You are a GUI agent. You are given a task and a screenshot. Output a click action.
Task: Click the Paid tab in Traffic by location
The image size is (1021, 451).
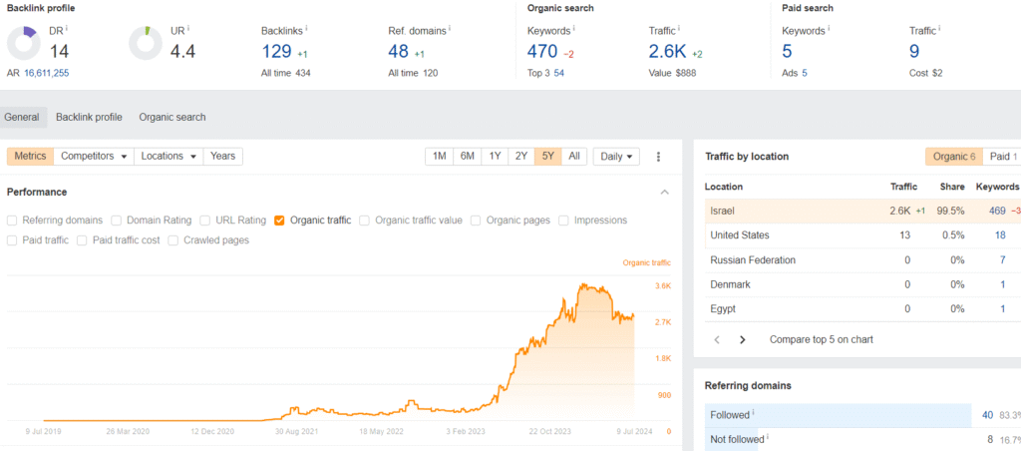point(1002,157)
